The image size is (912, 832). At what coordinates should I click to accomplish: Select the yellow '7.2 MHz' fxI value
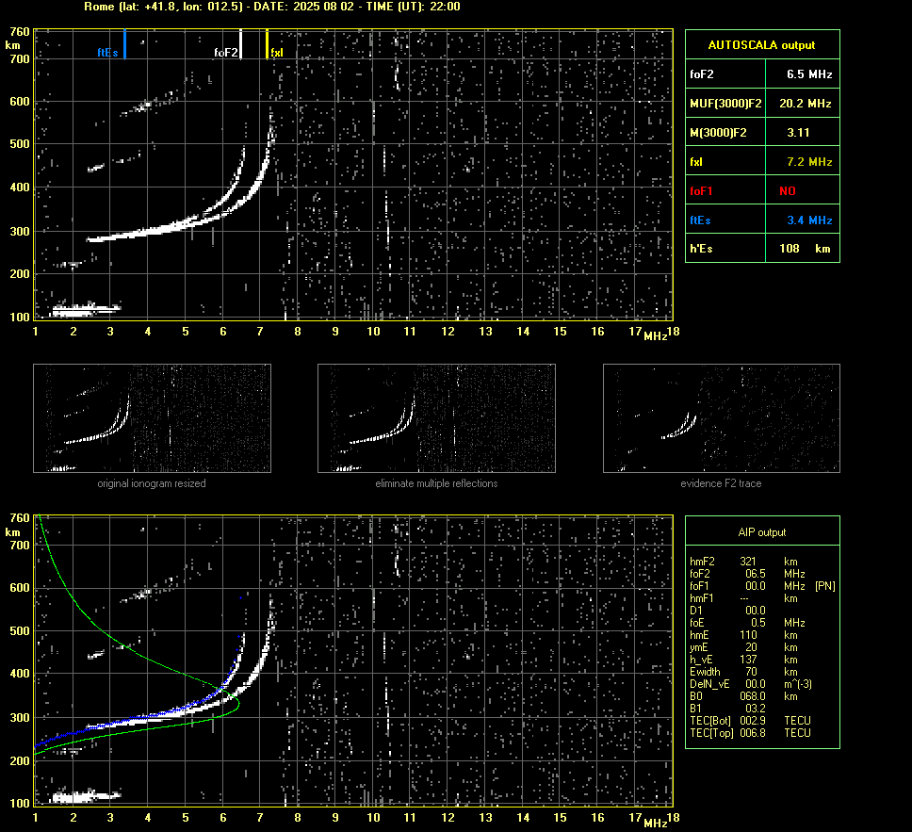[809, 162]
